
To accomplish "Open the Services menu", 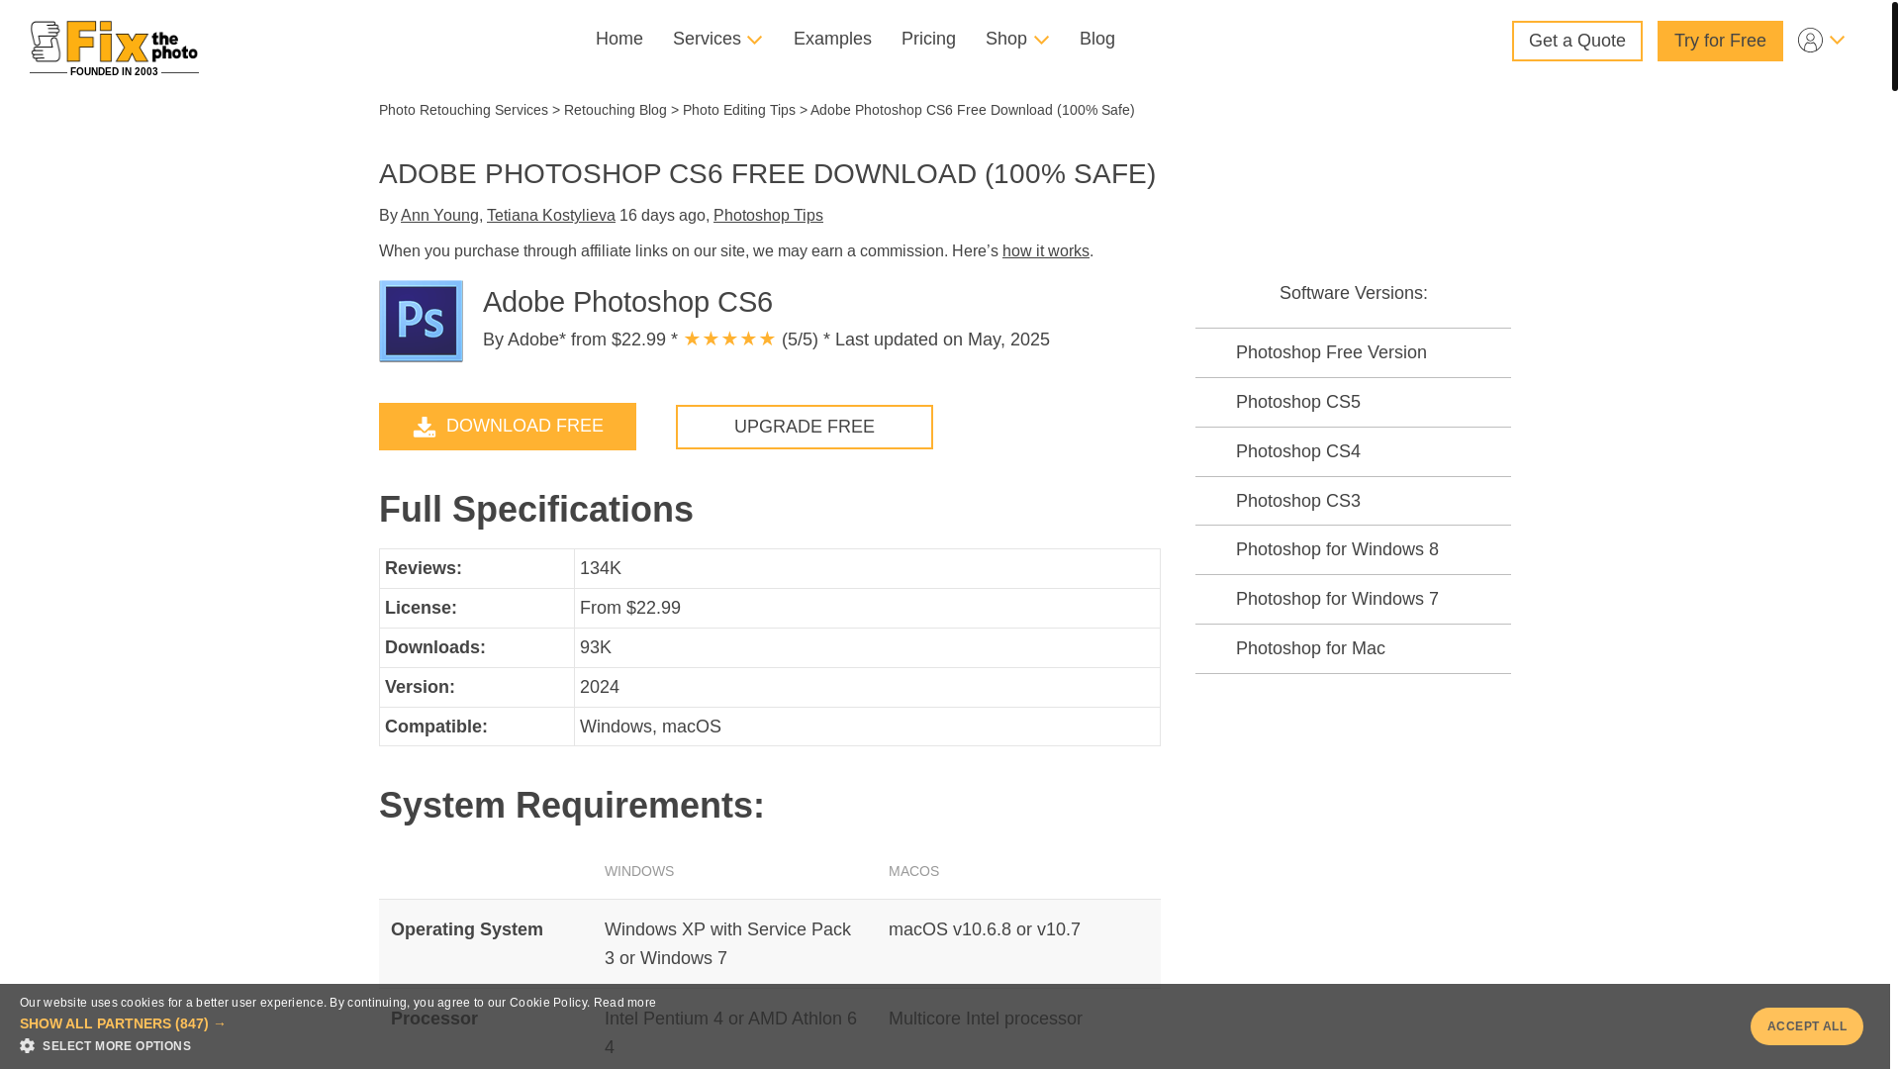I will point(707,39).
